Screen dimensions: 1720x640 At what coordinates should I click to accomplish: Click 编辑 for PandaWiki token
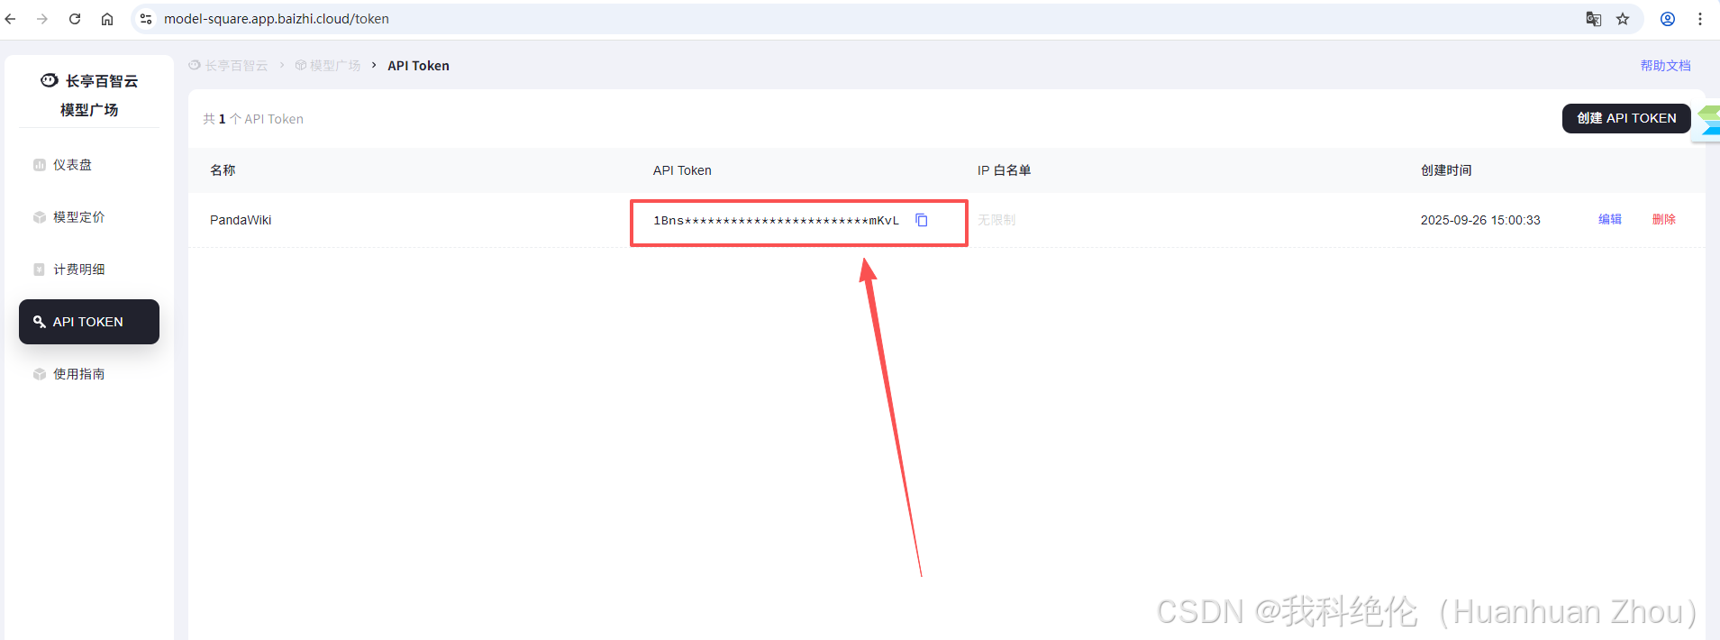pyautogui.click(x=1610, y=219)
